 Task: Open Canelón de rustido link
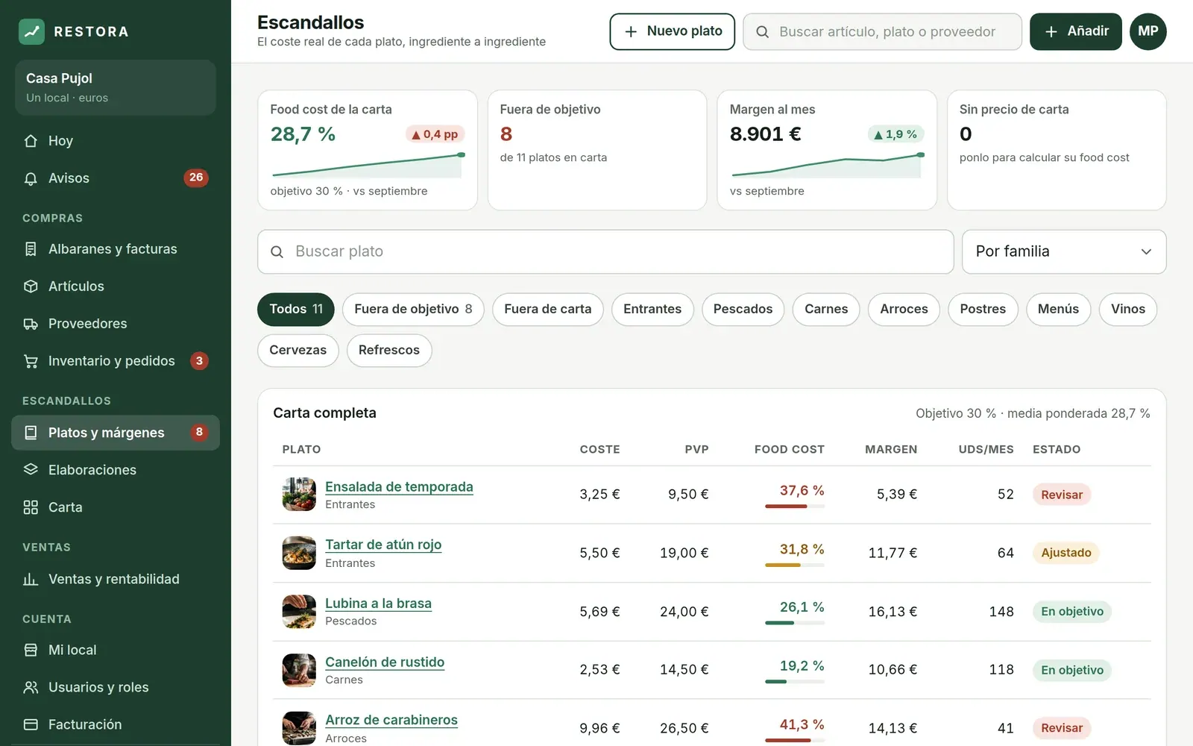pyautogui.click(x=385, y=662)
